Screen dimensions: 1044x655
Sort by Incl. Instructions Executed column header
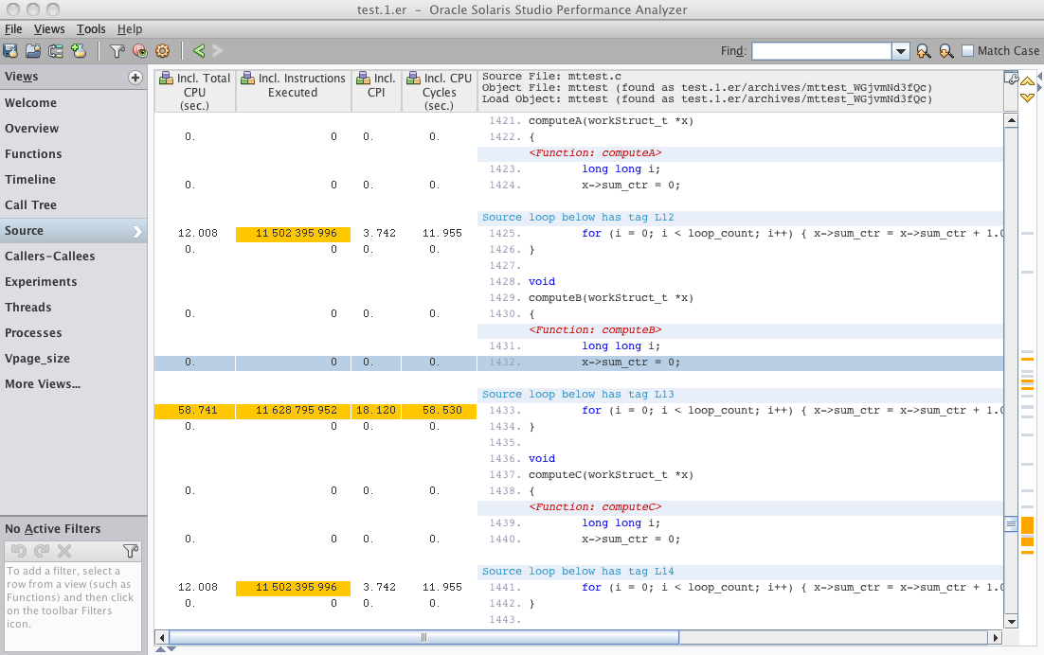pos(293,92)
